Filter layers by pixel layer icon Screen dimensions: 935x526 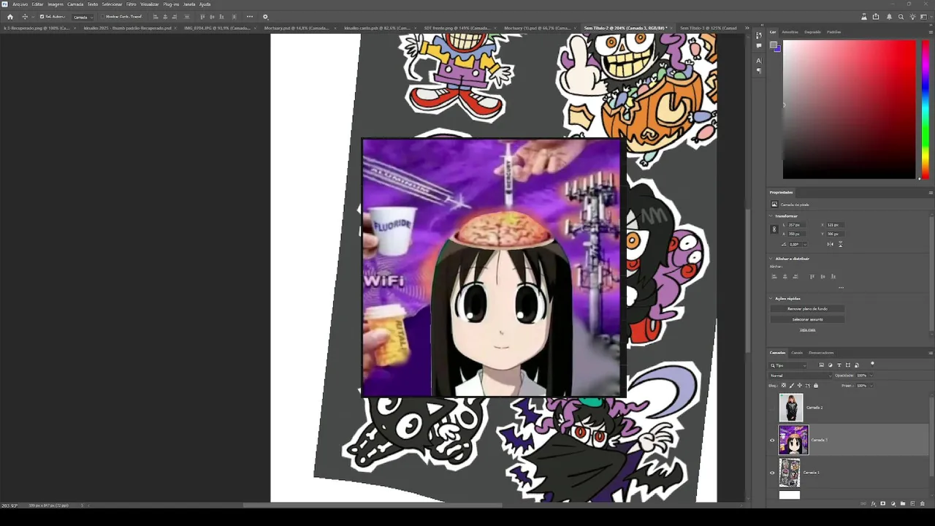click(x=821, y=365)
